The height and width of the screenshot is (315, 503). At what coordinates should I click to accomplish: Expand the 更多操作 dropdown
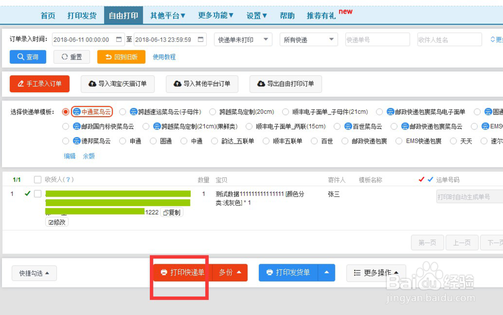376,273
